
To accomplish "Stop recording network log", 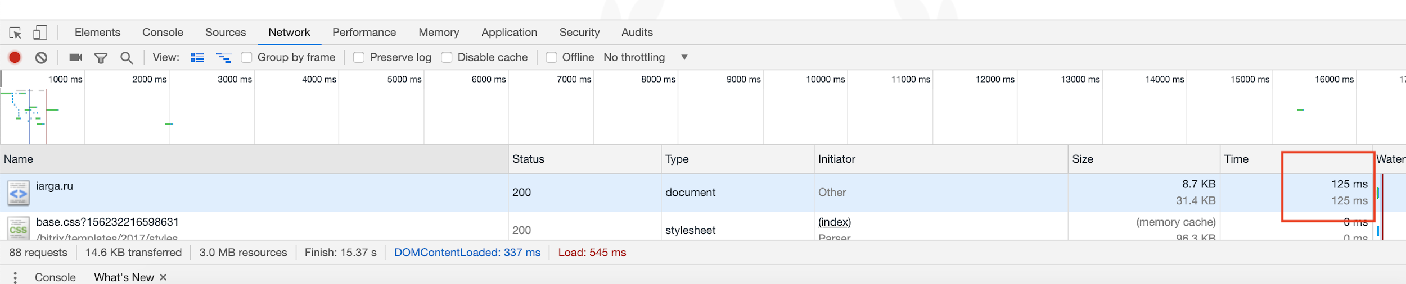I will (15, 57).
